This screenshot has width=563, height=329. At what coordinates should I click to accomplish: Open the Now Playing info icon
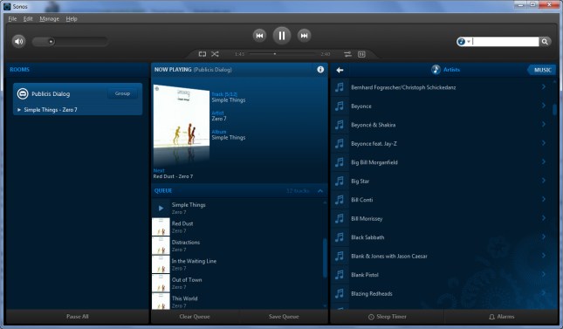point(320,69)
